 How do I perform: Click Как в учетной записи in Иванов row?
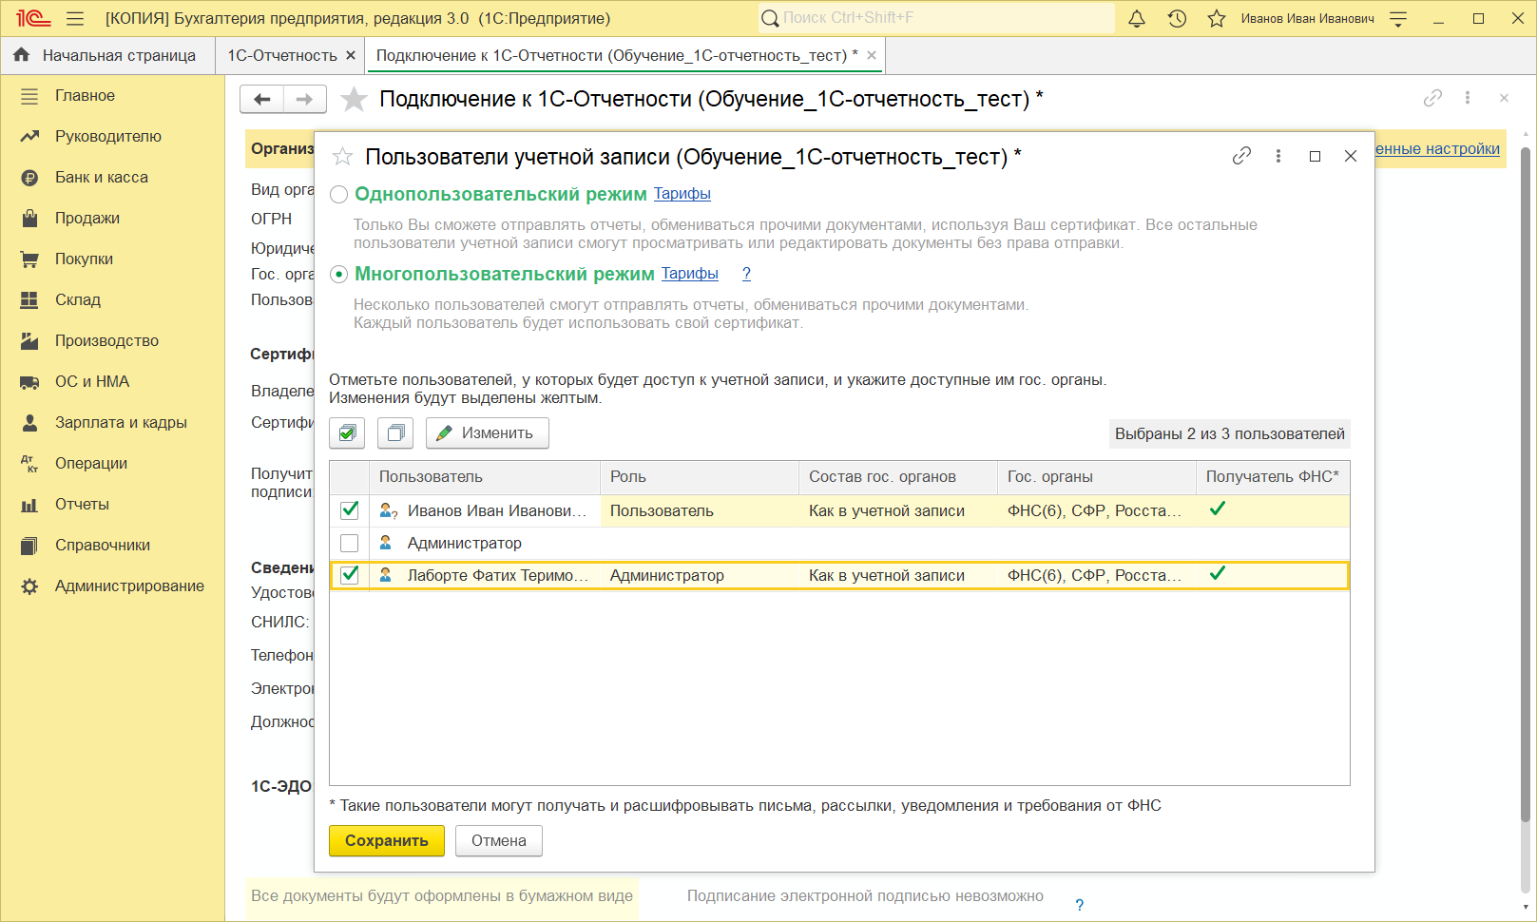(x=898, y=510)
